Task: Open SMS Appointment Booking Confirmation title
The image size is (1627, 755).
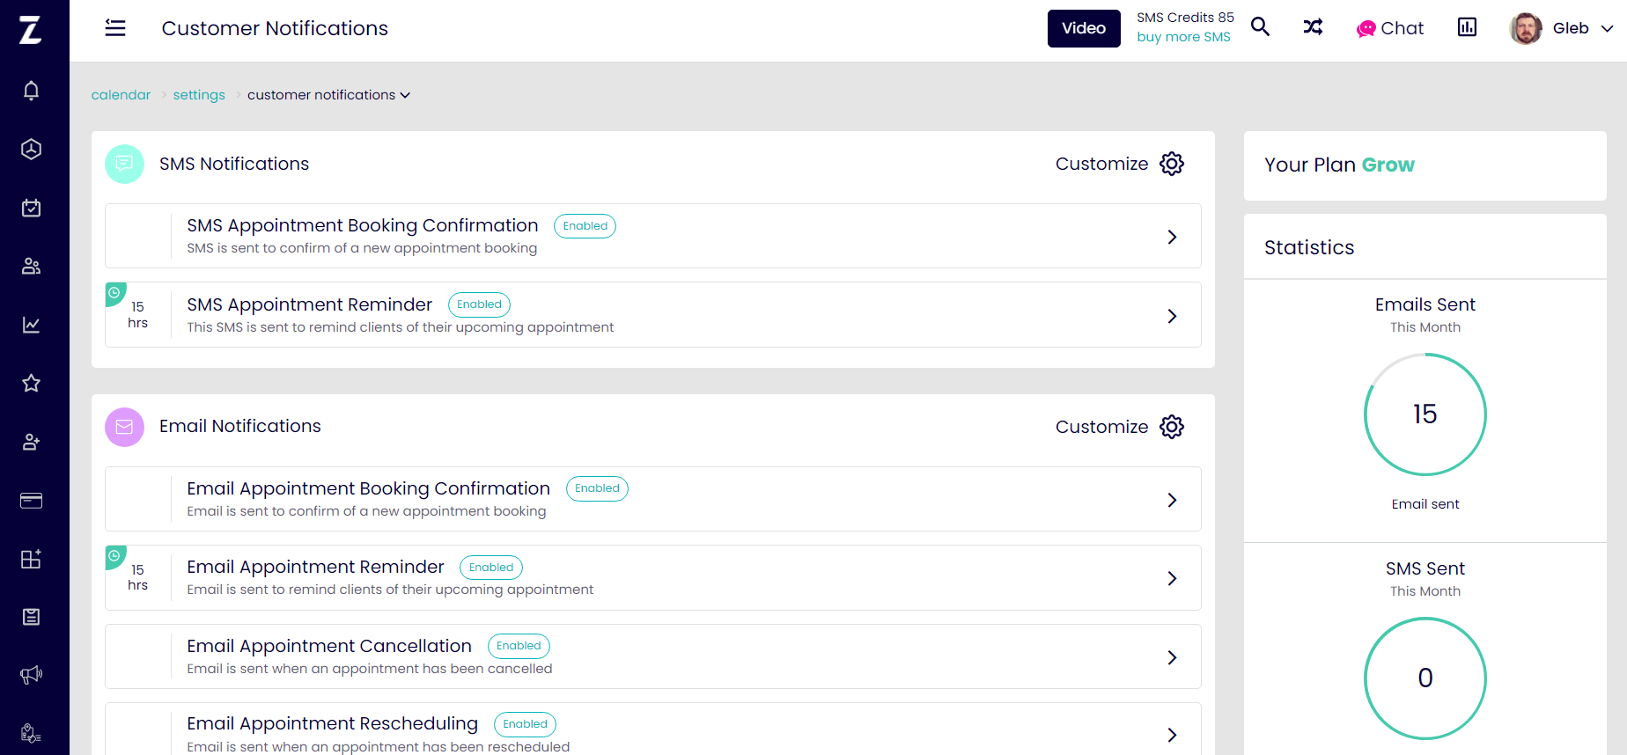Action: click(362, 226)
